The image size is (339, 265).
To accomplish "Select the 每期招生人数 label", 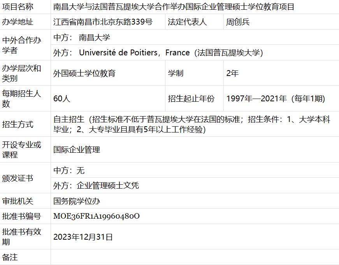I will click(21, 99).
